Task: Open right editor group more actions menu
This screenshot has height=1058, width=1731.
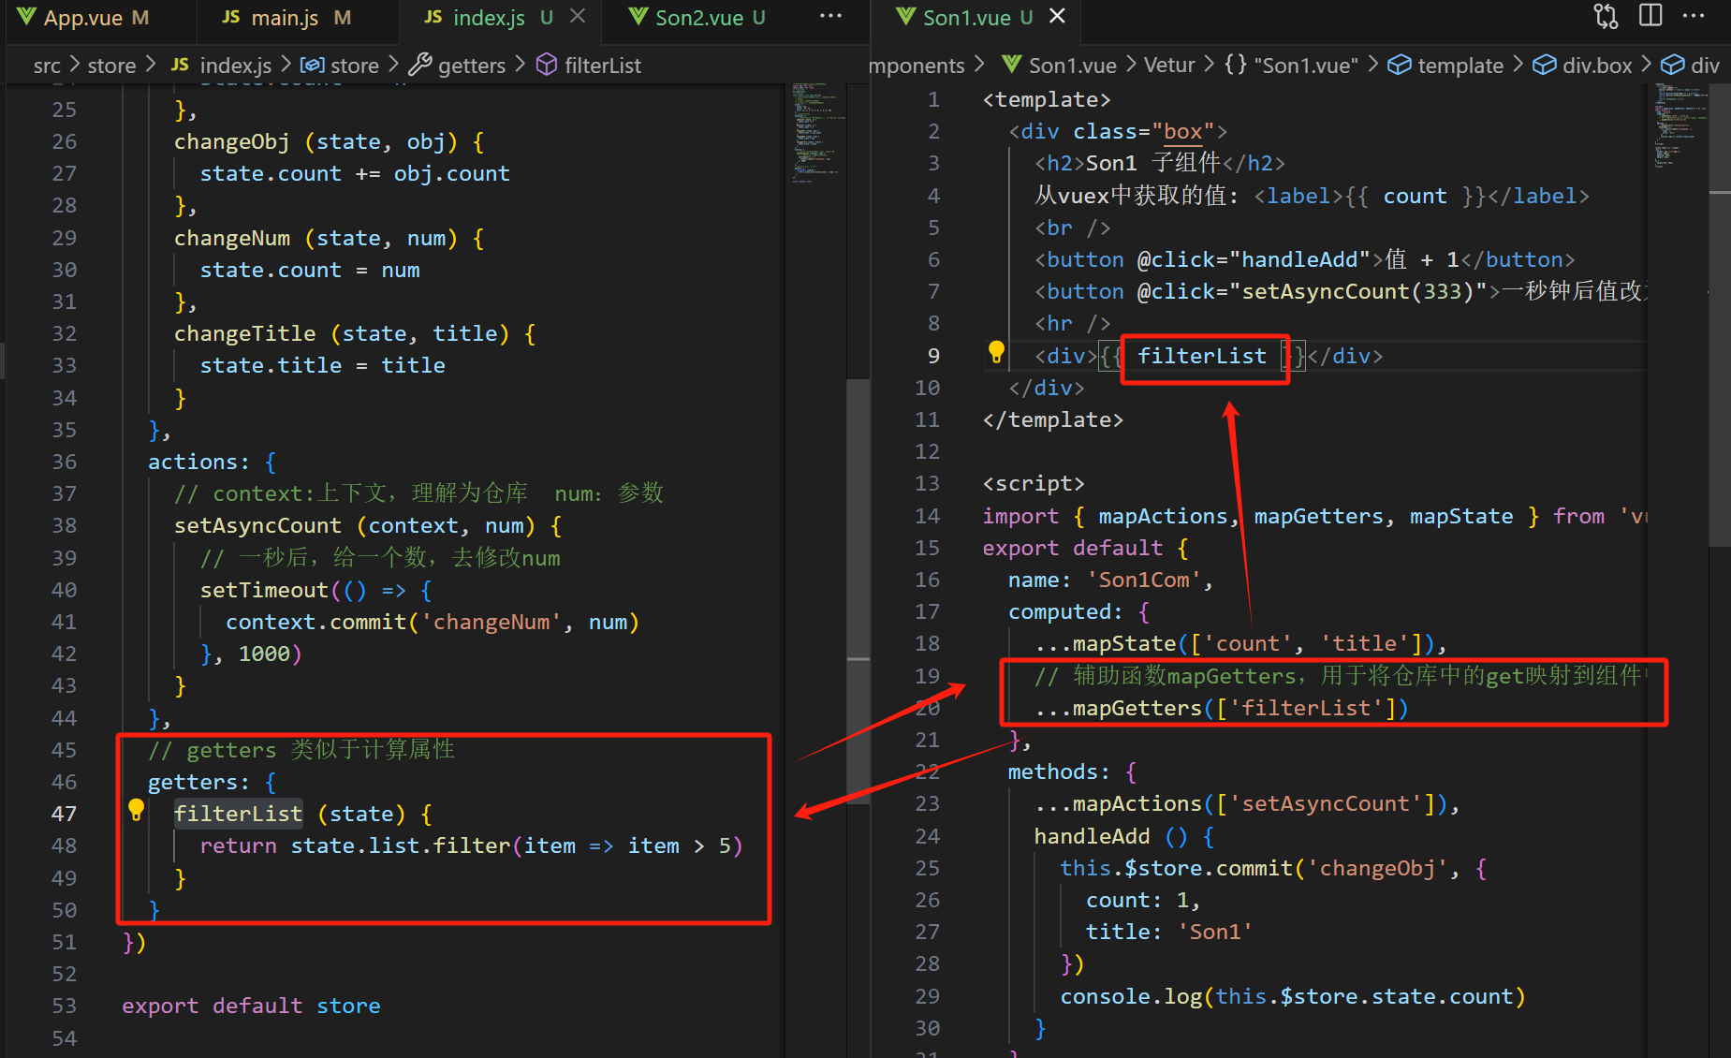Action: point(1694,16)
